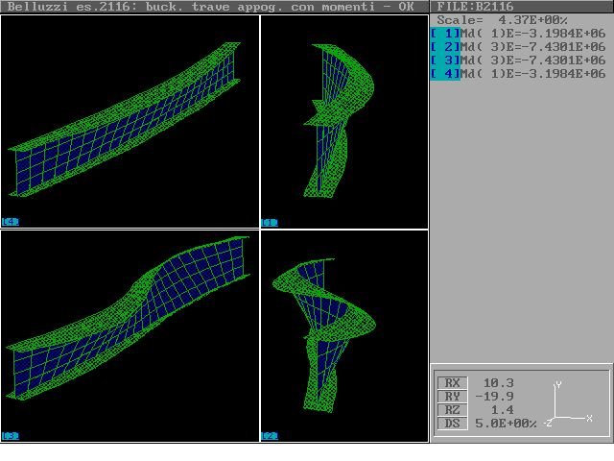Click the corner label of the bottom-left viewport
This screenshot has width=614, height=461.
click(x=11, y=436)
